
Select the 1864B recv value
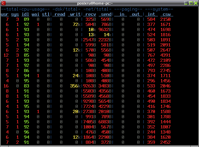[x=89, y=137]
